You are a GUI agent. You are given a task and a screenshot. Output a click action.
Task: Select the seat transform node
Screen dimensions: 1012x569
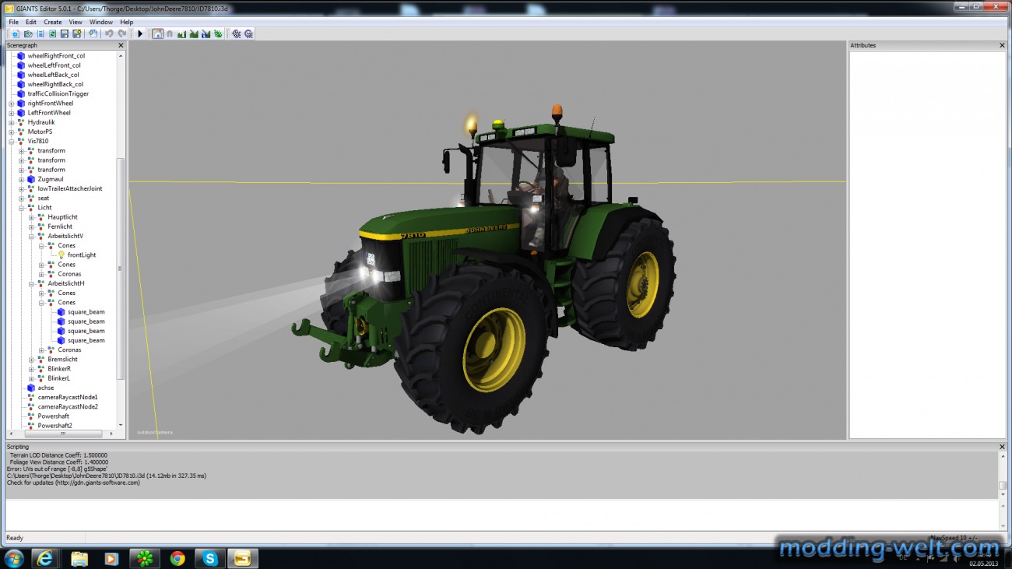click(44, 198)
